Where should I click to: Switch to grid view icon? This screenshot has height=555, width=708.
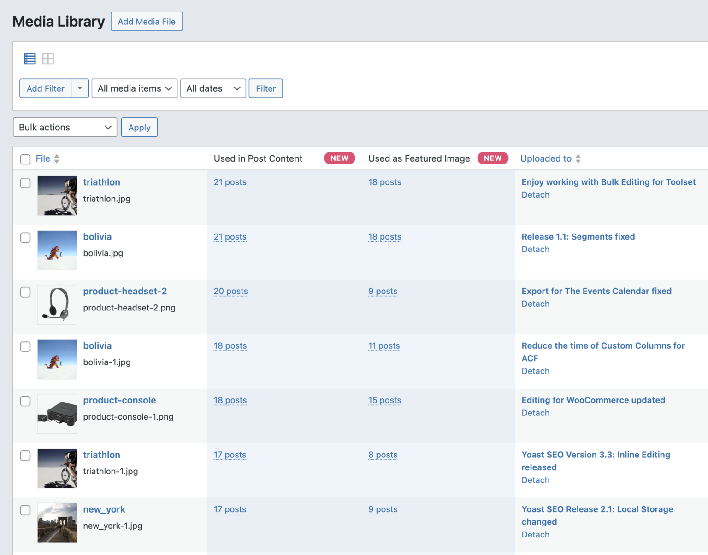48,58
